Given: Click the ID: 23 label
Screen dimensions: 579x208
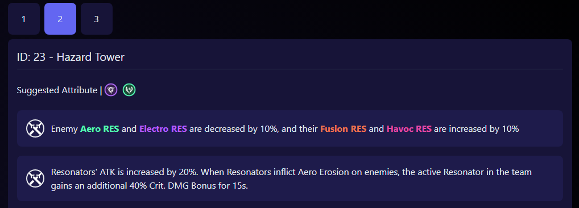Looking at the screenshot, I should click(x=31, y=57).
